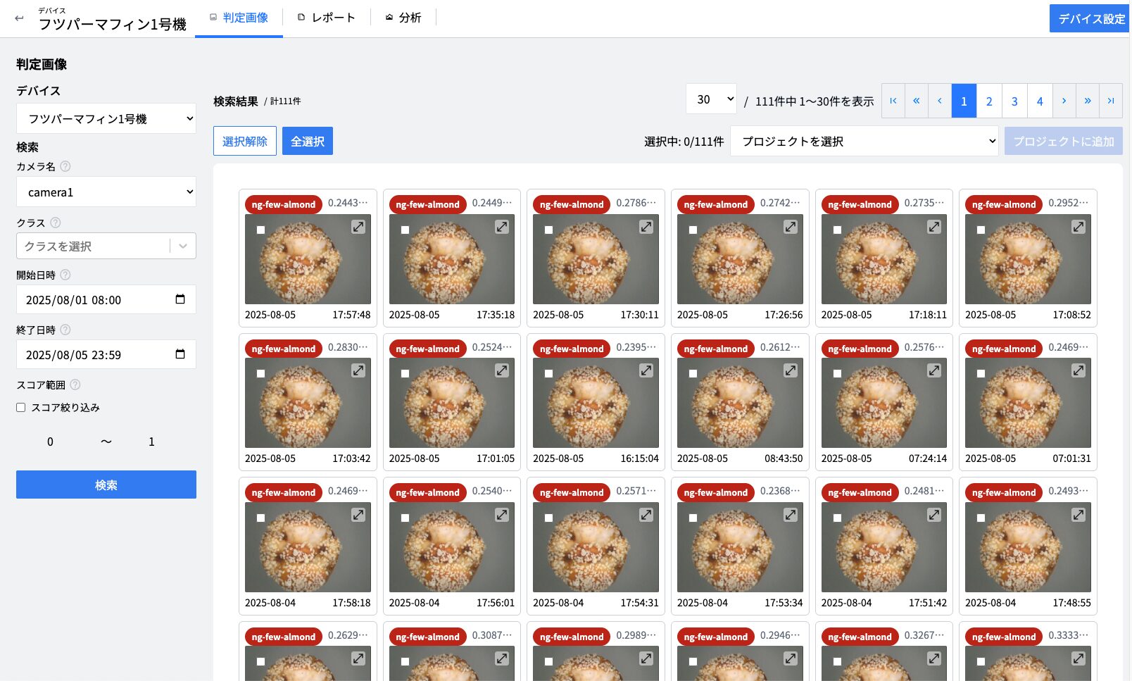Enable the スコア絞り込み checkbox
This screenshot has width=1132, height=681.
(21, 408)
